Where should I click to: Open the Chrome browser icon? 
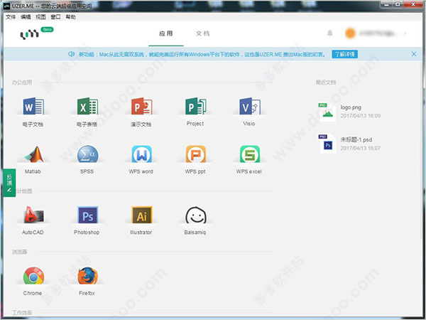33,276
